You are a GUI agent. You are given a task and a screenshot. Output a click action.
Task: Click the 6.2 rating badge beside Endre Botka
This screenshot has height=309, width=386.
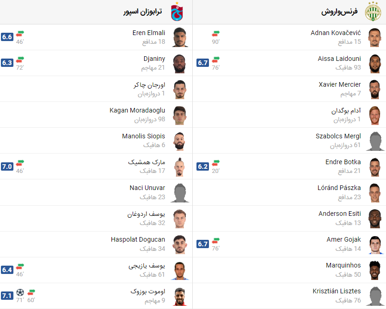click(202, 166)
